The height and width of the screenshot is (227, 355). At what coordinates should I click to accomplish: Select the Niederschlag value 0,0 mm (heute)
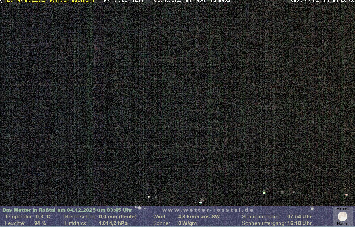click(118, 217)
